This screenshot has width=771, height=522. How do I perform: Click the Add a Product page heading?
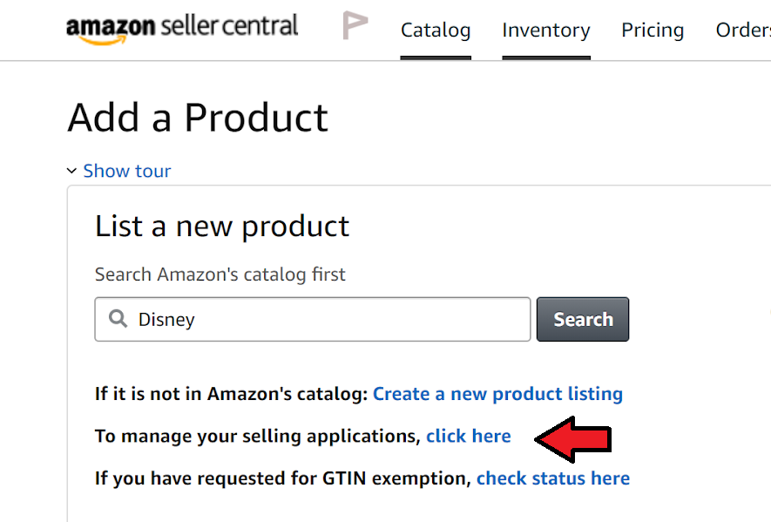tap(198, 118)
